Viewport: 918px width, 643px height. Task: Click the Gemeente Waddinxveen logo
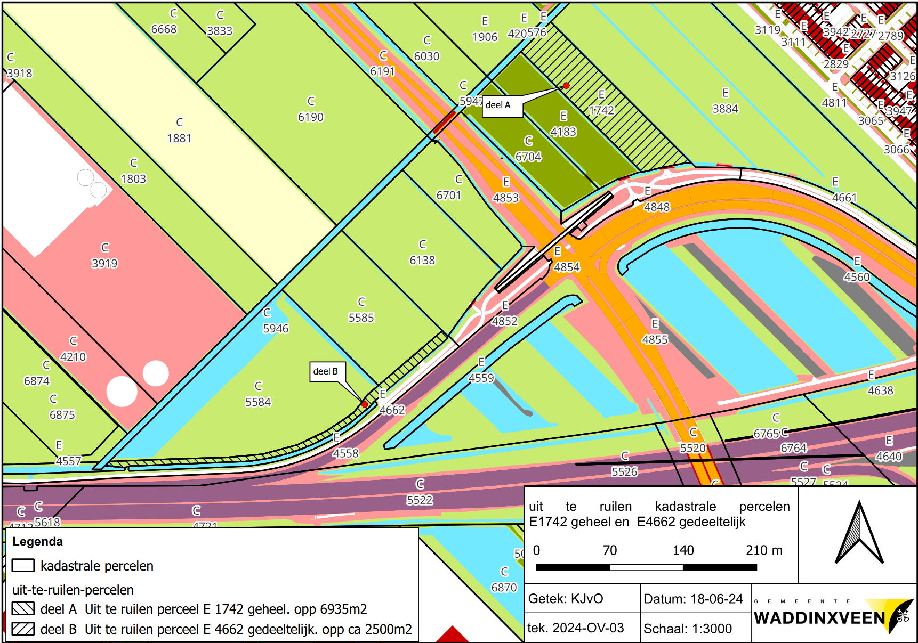(833, 615)
